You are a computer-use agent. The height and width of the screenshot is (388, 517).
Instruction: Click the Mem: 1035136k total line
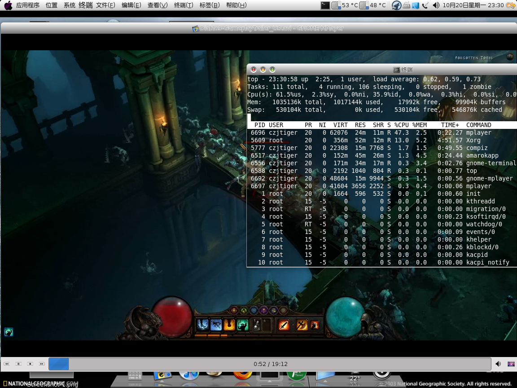pyautogui.click(x=376, y=102)
